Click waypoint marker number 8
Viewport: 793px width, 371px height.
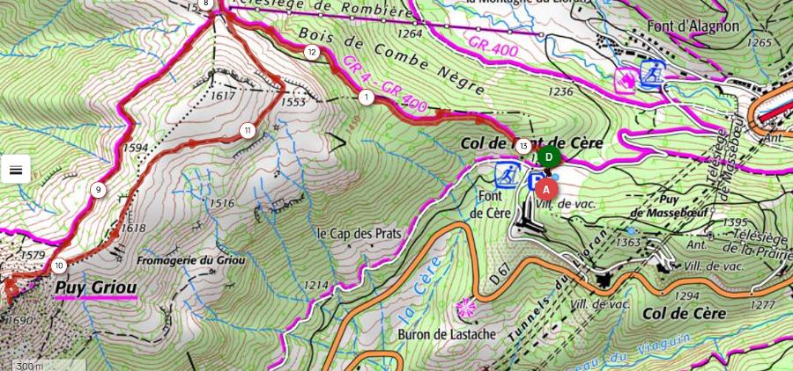(205, 4)
